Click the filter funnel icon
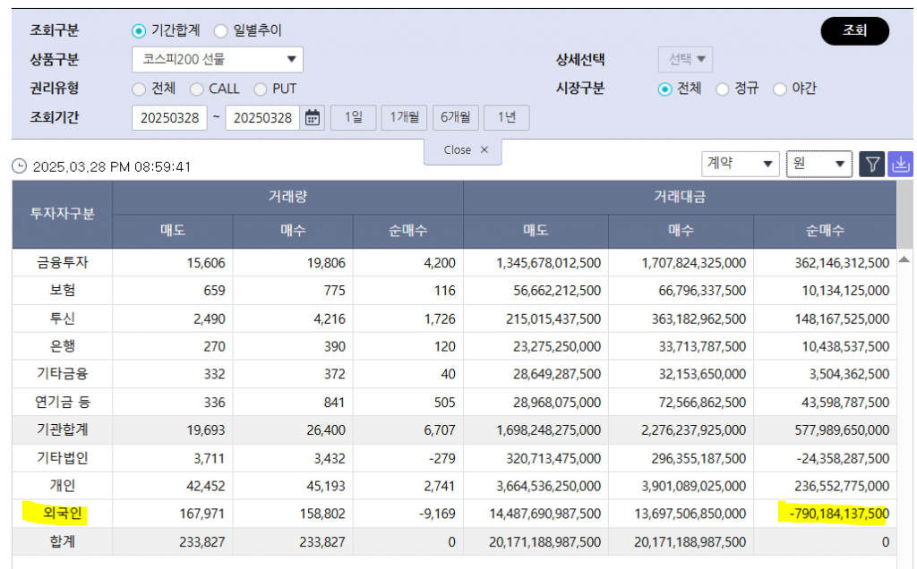This screenshot has width=917, height=569. pos(872,164)
